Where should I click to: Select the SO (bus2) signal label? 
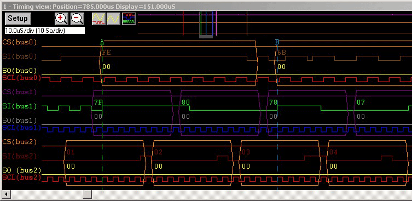[x=22, y=170]
